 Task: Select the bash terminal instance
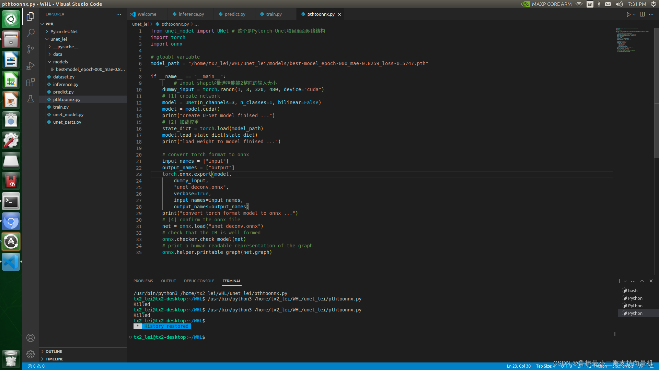[x=638, y=291]
